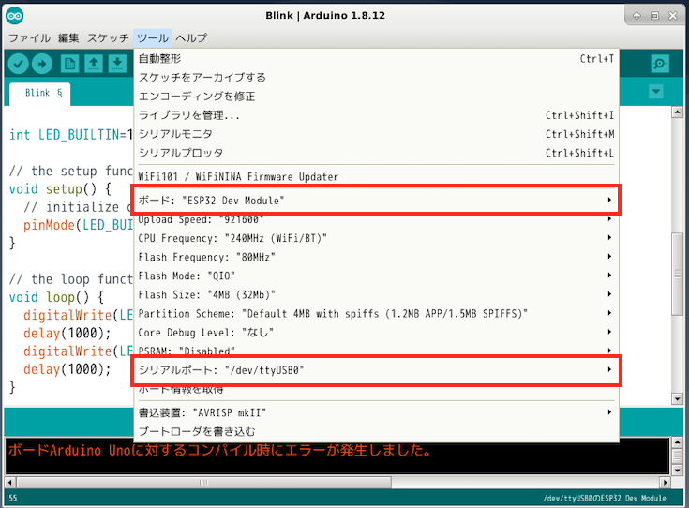Expand the ボード "ESP32 Dev Module" submenu
This screenshot has height=508, width=689.
click(x=376, y=201)
